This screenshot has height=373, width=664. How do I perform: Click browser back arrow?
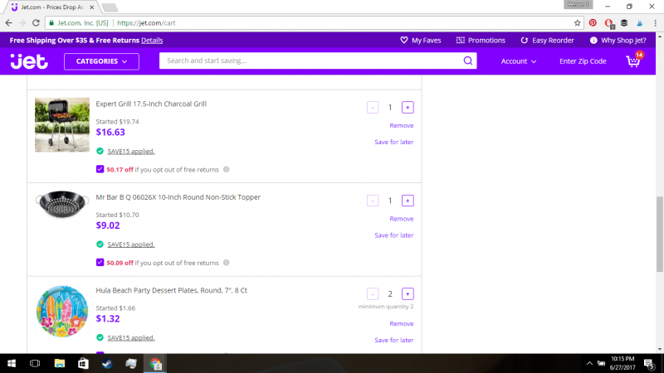(x=9, y=23)
